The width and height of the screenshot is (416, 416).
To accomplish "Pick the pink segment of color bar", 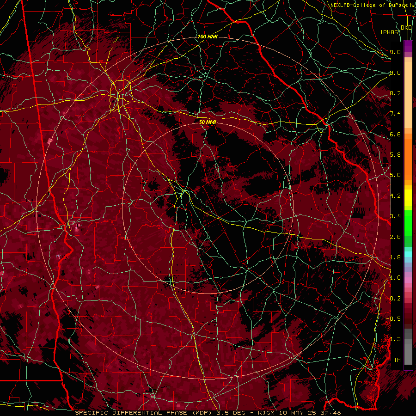I will [408, 280].
